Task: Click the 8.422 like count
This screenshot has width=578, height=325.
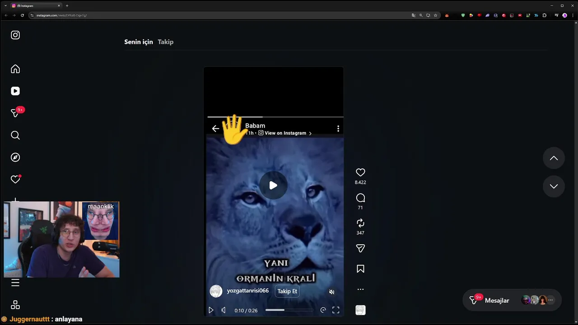Action: pyautogui.click(x=360, y=182)
